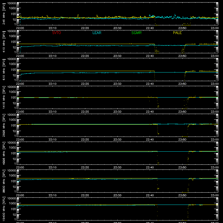This screenshot has width=223, height=223.
Task: Click 22:40 time label under 1415 MHz panel
Action: tap(150, 112)
